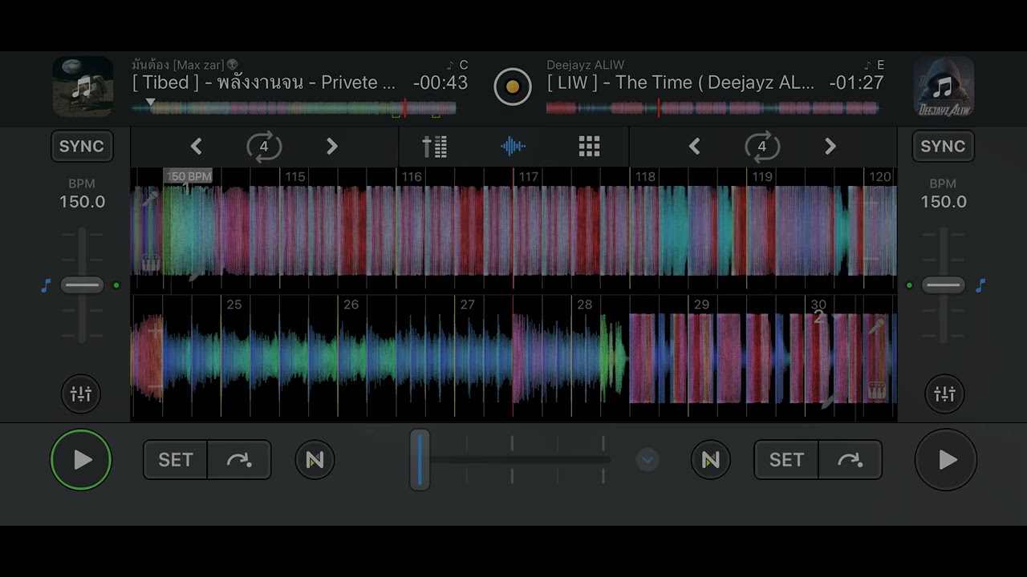Toggle the right deck key lock note
Image resolution: width=1027 pixels, height=577 pixels.
pos(980,285)
